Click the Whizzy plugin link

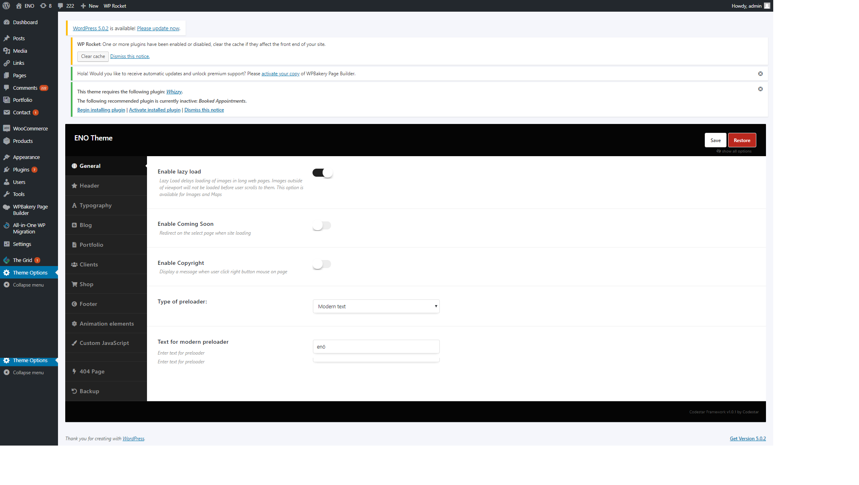[174, 92]
